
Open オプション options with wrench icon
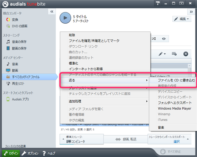30,153
